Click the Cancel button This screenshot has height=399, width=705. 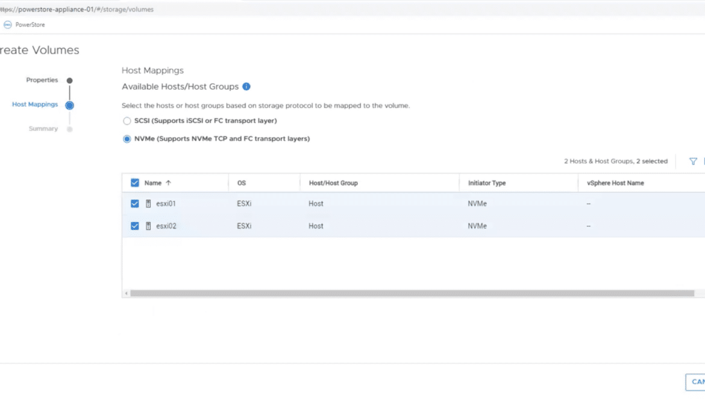click(695, 382)
